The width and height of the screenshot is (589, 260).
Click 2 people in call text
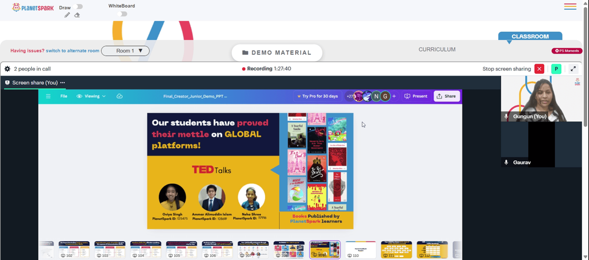click(32, 69)
